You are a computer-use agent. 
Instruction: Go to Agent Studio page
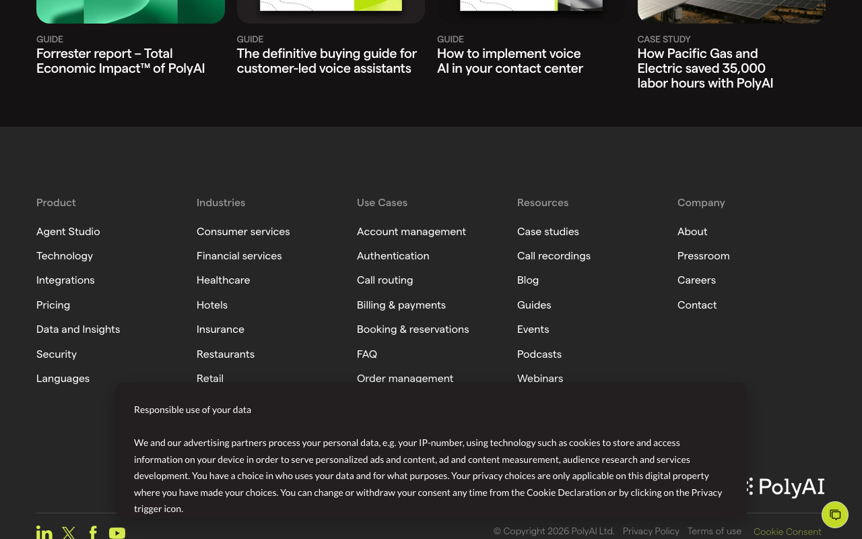tap(68, 232)
